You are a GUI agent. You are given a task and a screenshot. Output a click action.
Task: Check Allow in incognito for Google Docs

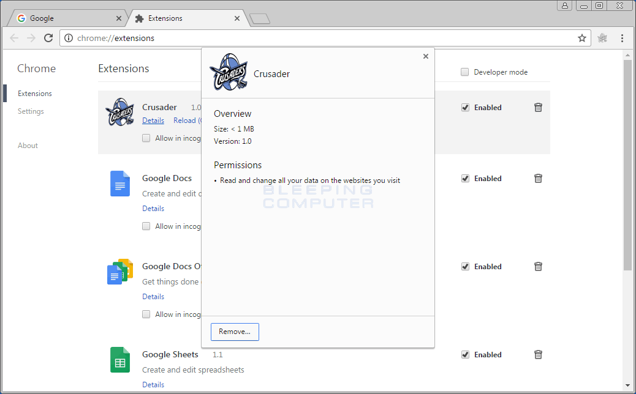(x=146, y=226)
